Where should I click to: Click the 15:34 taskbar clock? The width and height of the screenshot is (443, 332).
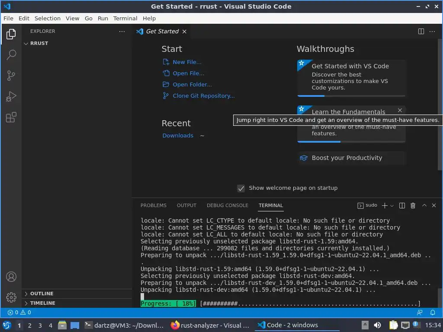[433, 325]
